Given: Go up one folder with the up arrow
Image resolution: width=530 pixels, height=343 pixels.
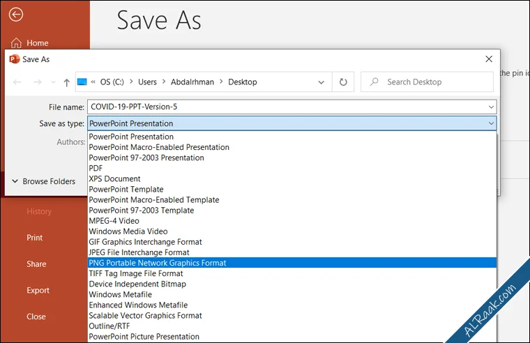Looking at the screenshot, I should point(66,82).
